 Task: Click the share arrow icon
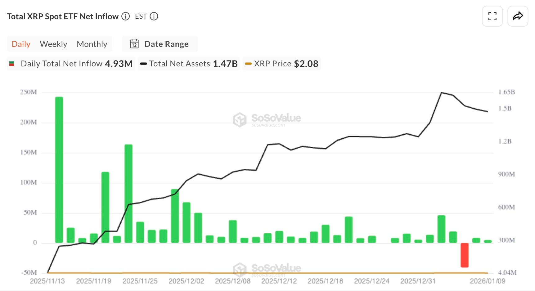518,16
